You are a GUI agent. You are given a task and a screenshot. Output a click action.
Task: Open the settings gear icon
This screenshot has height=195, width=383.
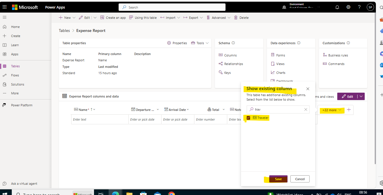click(x=348, y=7)
